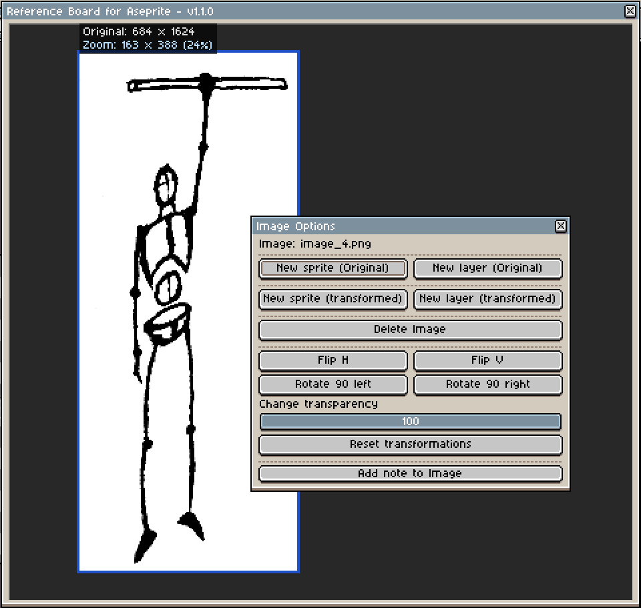Close the Image Options dialog
Image resolution: width=641 pixels, height=608 pixels.
coord(560,226)
